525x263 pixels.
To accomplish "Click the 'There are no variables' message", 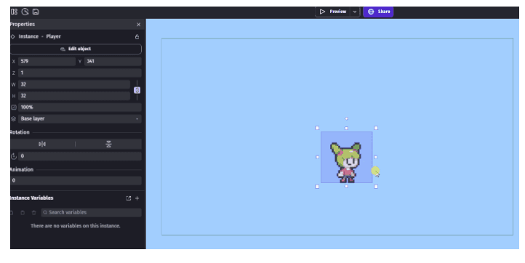I will [x=76, y=226].
